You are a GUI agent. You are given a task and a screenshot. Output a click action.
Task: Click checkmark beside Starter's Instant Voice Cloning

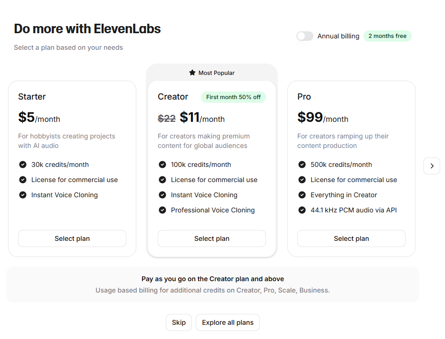coord(23,195)
